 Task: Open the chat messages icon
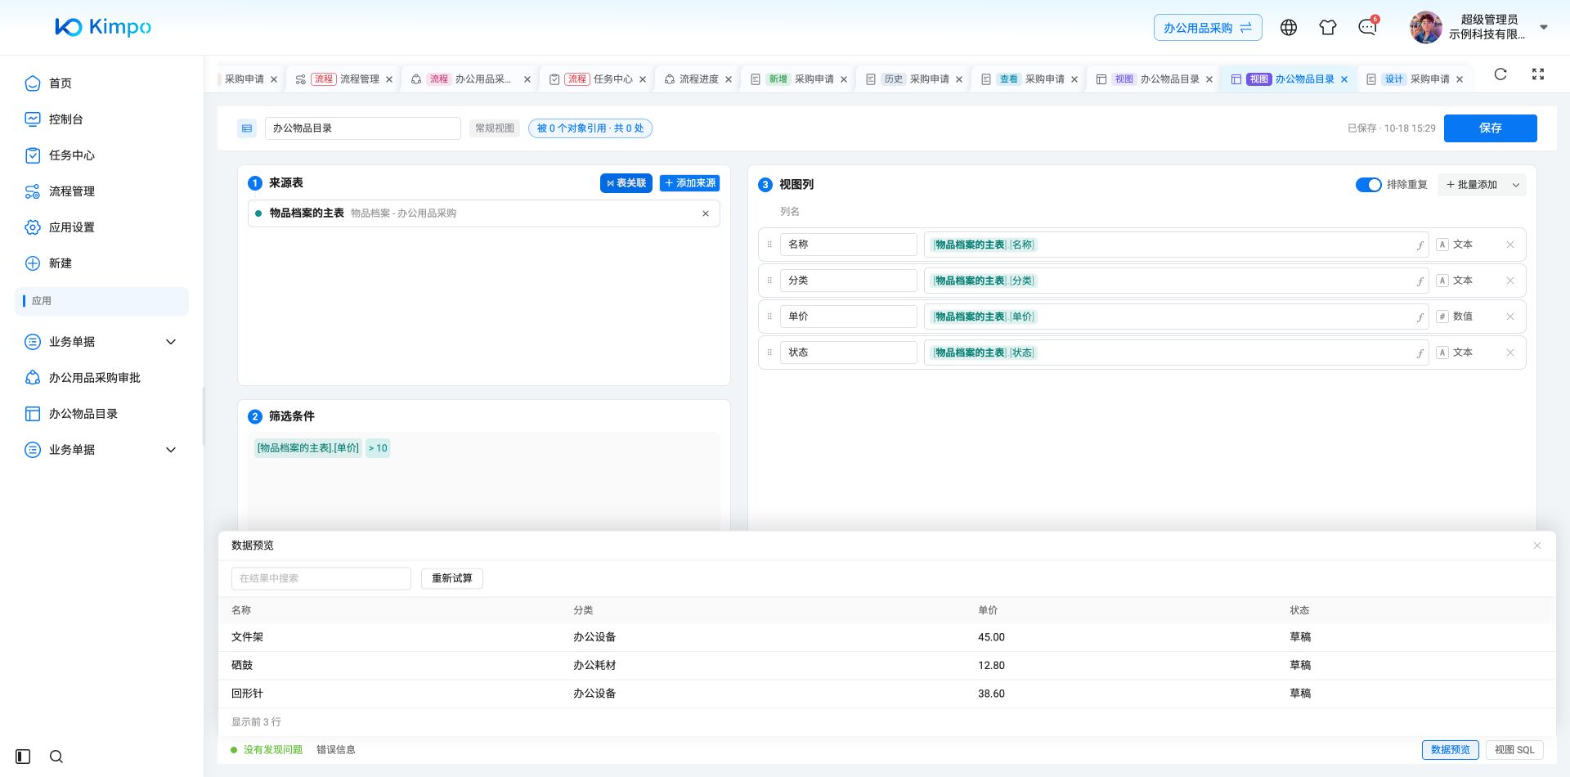(x=1367, y=27)
